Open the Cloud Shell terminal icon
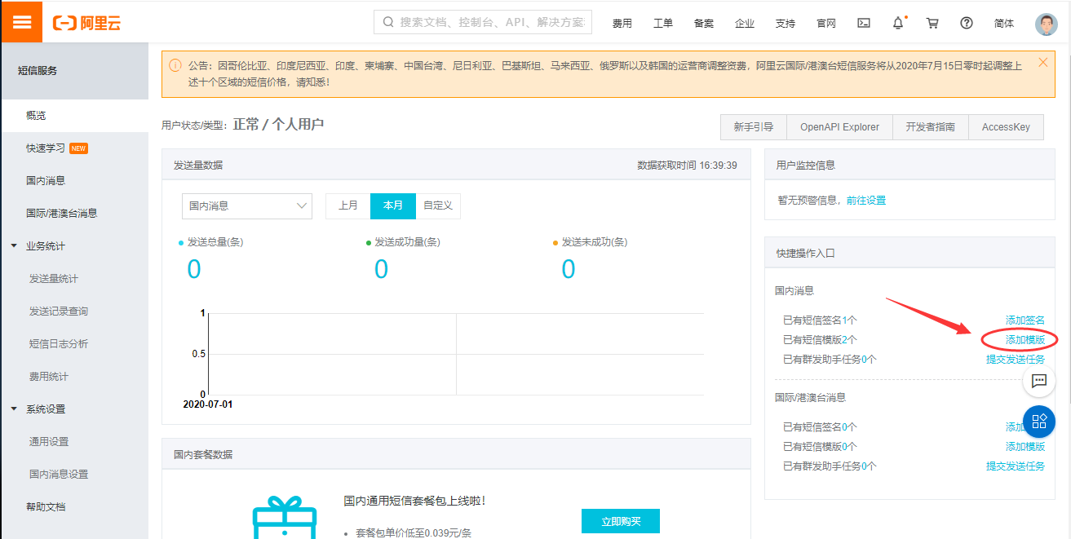The width and height of the screenshot is (1071, 539). (864, 23)
